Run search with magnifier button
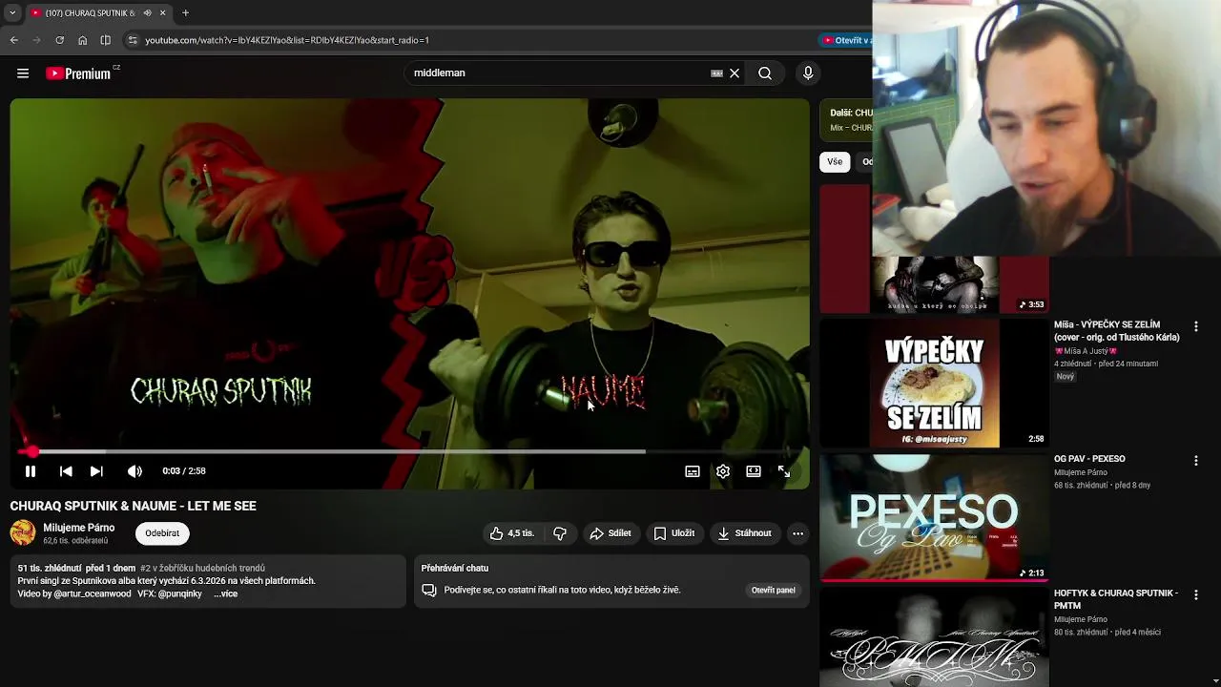Viewport: 1221px width, 687px height. pos(765,73)
